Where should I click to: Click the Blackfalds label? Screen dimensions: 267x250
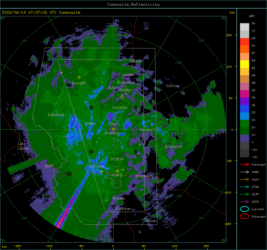click(126, 82)
